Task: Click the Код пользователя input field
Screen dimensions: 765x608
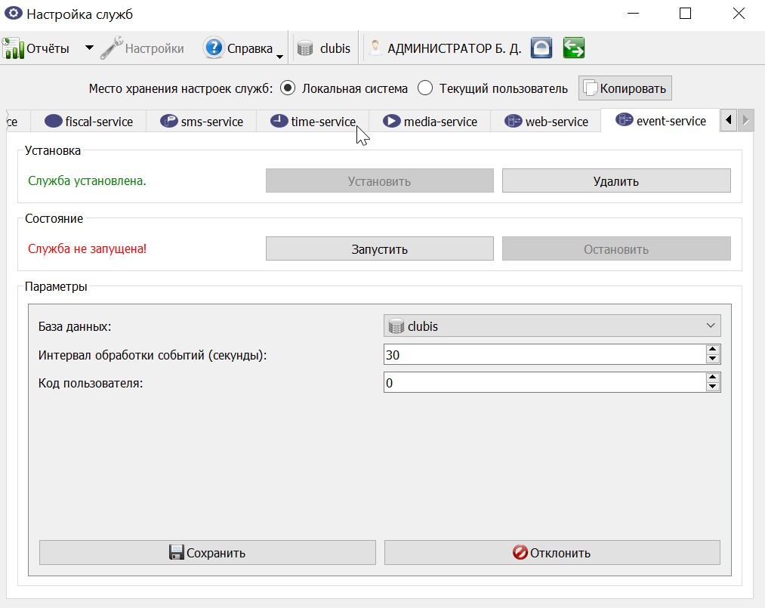Action: click(x=544, y=383)
